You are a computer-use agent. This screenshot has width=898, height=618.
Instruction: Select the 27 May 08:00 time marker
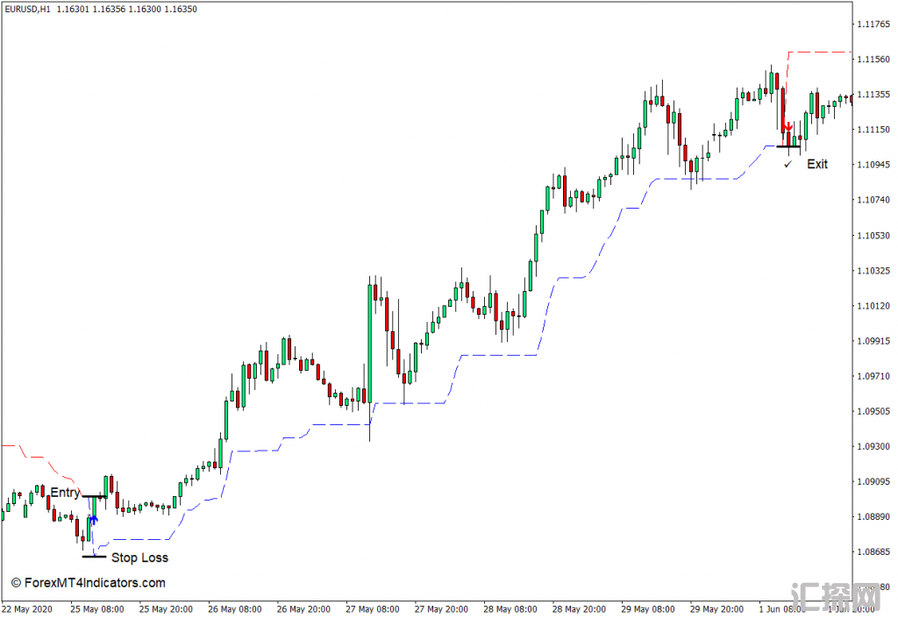pos(373,608)
